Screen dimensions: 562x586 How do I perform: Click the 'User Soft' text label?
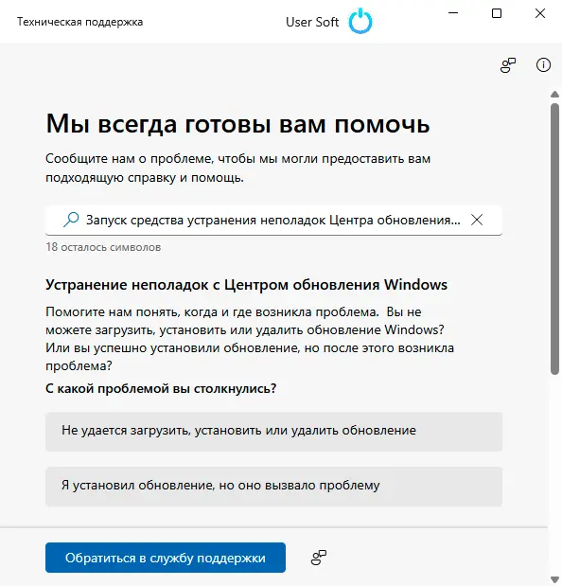point(312,22)
